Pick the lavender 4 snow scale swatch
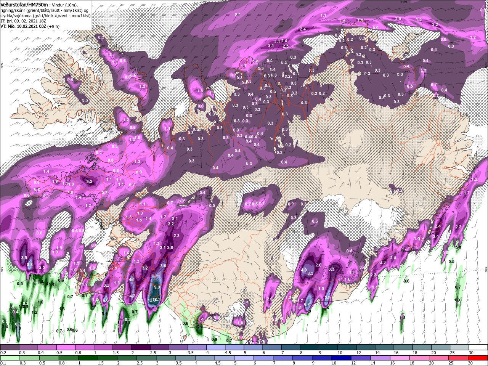This screenshot has height=366, width=488. pyautogui.click(x=216, y=347)
